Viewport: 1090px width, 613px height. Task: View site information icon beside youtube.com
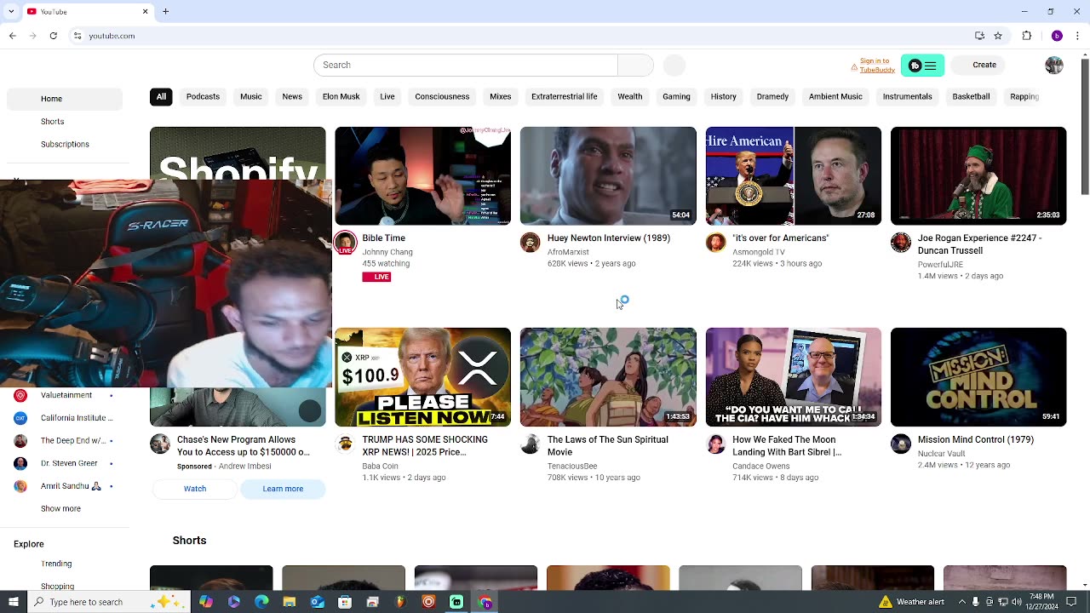click(77, 36)
